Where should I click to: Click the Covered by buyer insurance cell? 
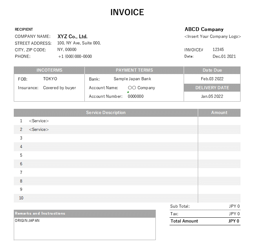59,88
